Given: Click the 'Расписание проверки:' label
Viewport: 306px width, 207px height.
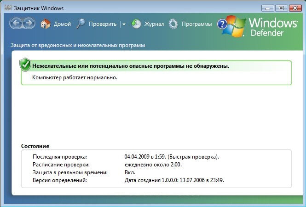Looking at the screenshot, I should pos(61,165).
